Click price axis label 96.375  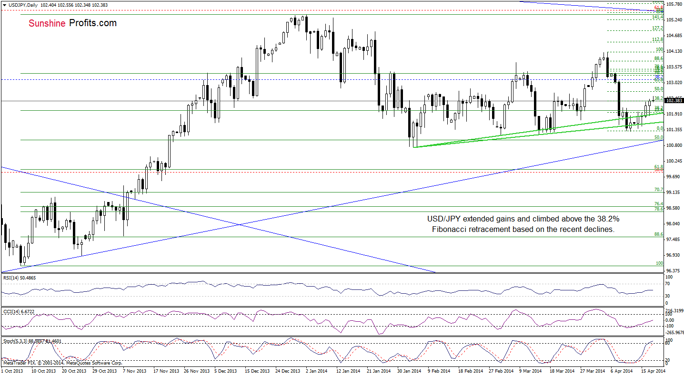point(674,271)
